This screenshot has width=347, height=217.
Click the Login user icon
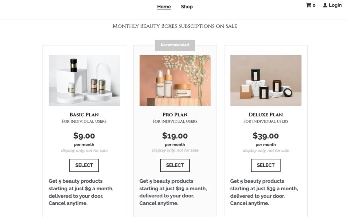pos(325,5)
